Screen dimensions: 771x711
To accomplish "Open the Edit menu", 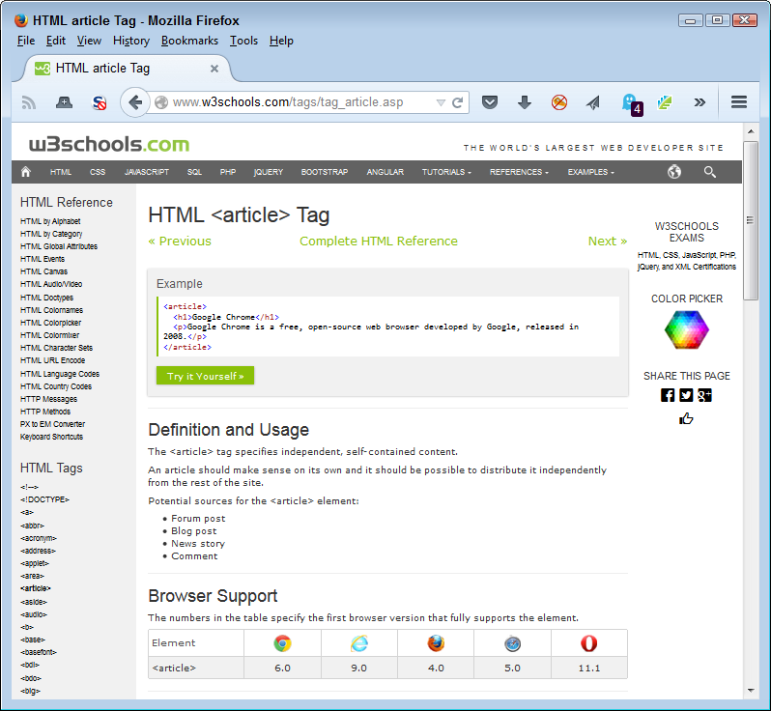I will click(x=56, y=41).
